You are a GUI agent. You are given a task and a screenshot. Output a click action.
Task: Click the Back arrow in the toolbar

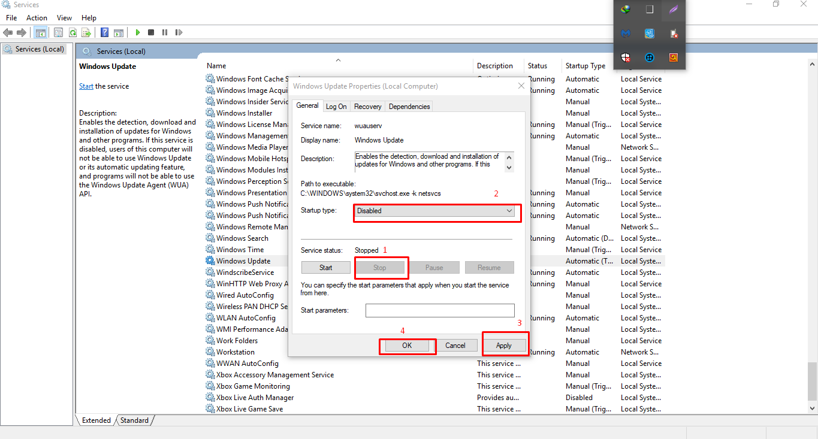click(x=8, y=32)
